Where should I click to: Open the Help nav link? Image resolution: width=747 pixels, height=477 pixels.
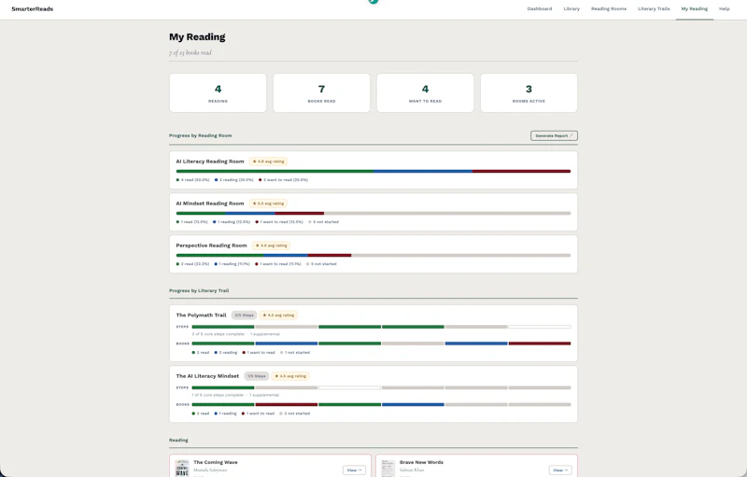pos(725,8)
